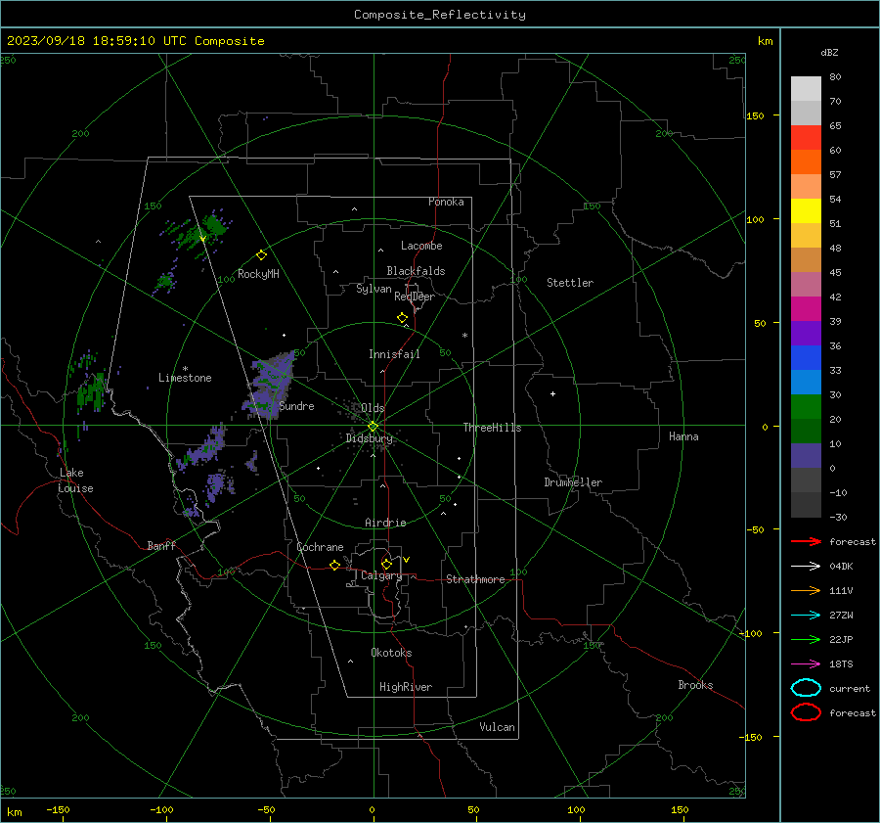Click the HighRiver label
The image size is (880, 823).
coord(406,687)
